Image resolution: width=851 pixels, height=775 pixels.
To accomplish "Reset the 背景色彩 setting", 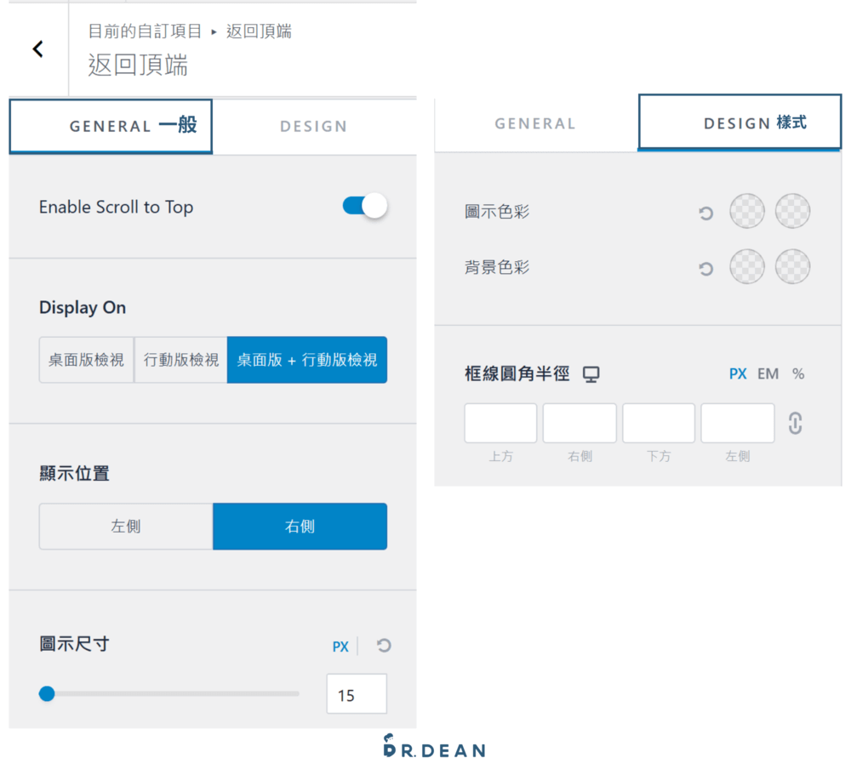I will click(705, 268).
